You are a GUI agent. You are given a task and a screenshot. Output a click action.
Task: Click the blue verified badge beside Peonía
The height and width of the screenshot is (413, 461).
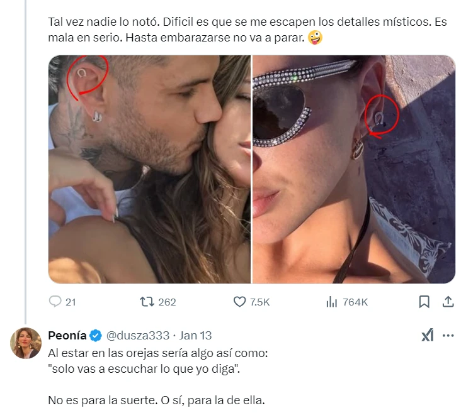click(x=96, y=336)
